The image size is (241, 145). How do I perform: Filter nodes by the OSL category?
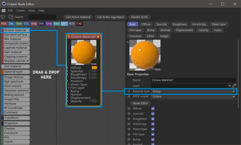[x=26, y=24]
